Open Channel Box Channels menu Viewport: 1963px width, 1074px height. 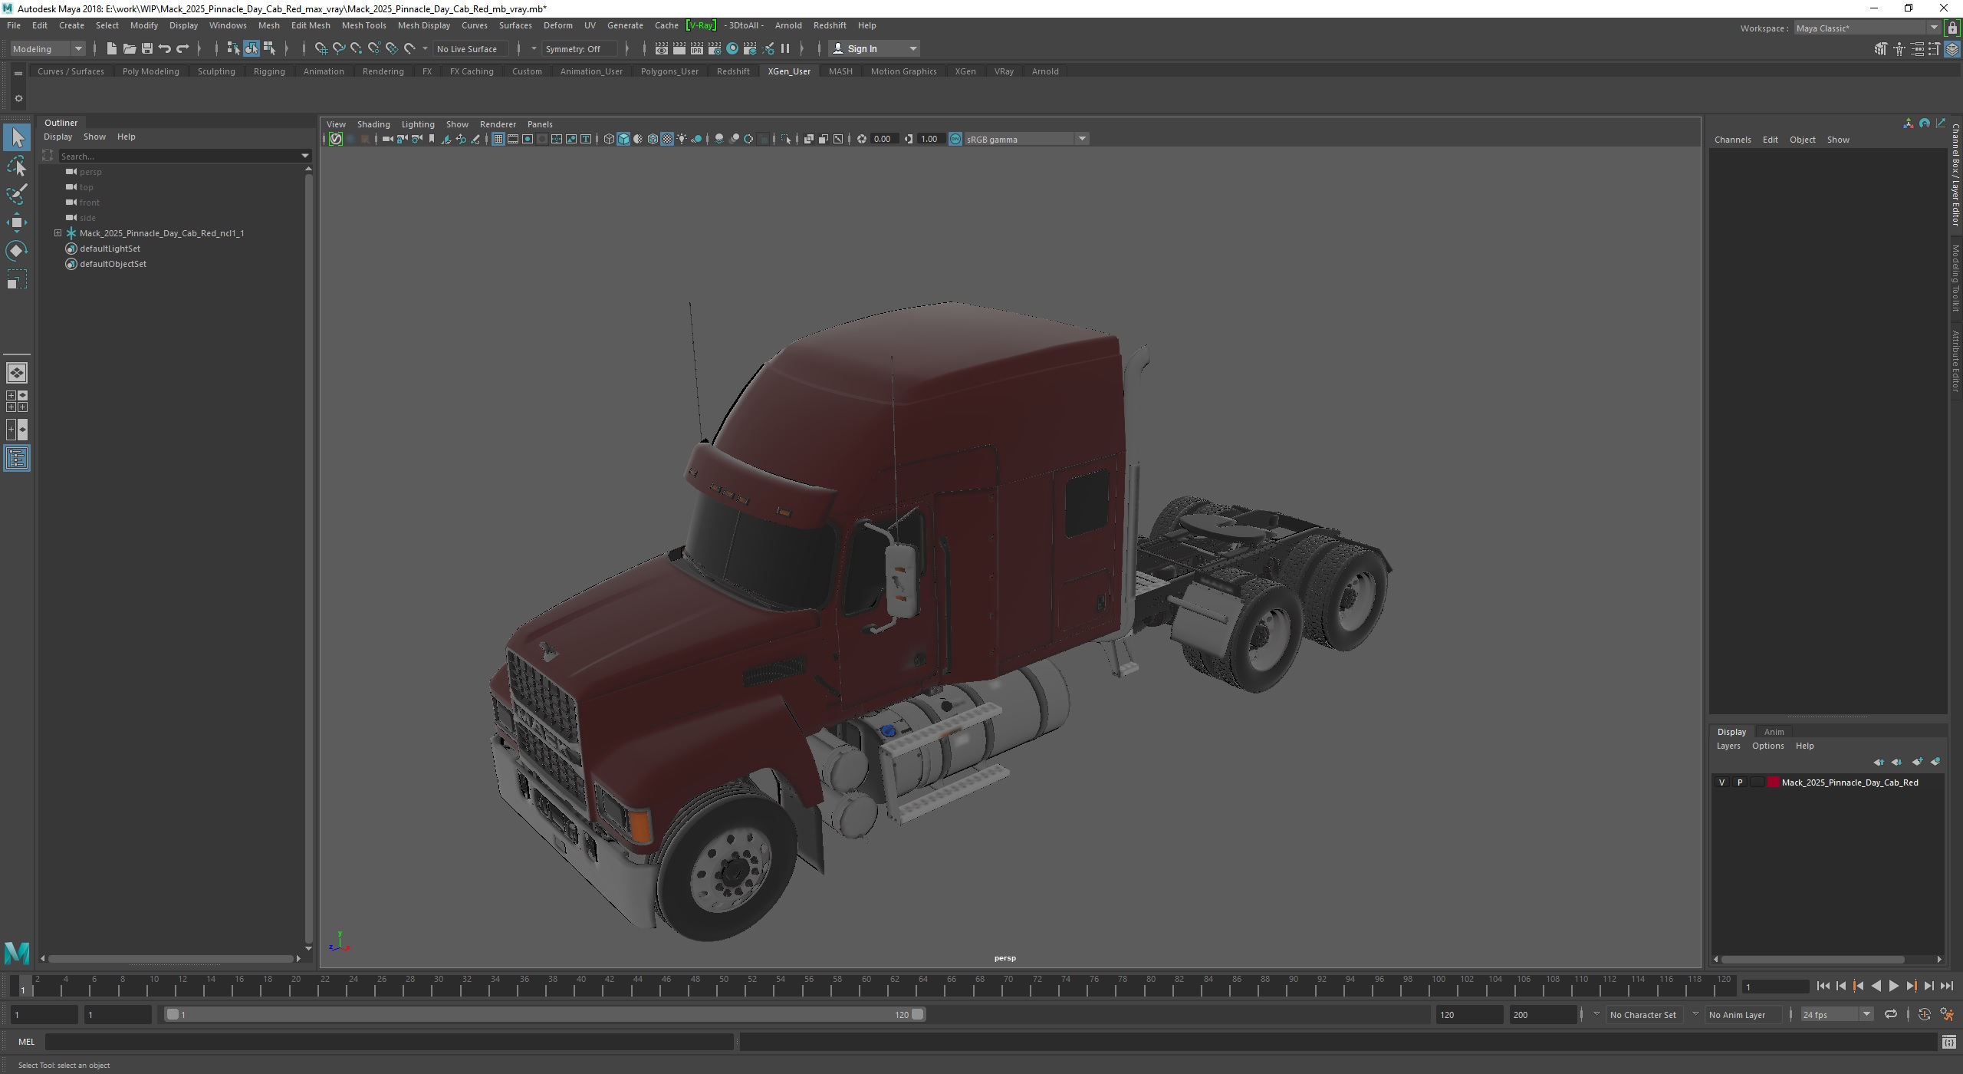coord(1732,140)
